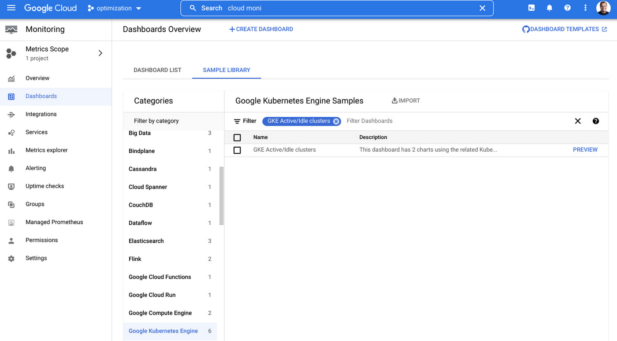Image resolution: width=617 pixels, height=341 pixels.
Task: Expand Metrics Scope with the chevron
Action: (x=100, y=53)
